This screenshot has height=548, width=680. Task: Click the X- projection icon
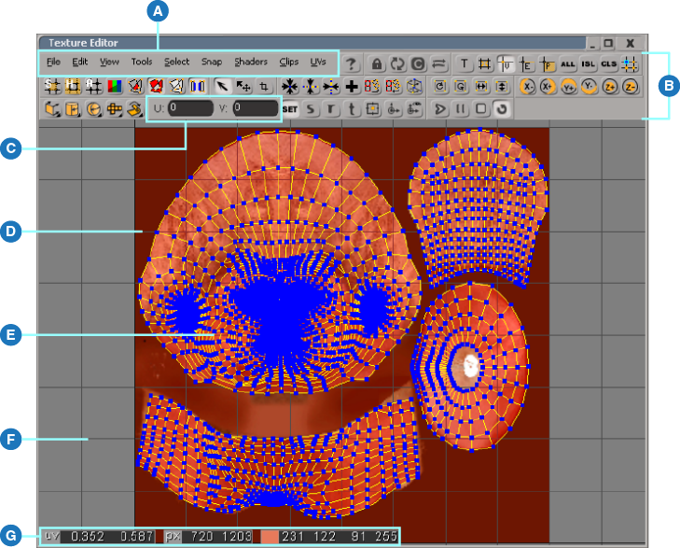(527, 86)
